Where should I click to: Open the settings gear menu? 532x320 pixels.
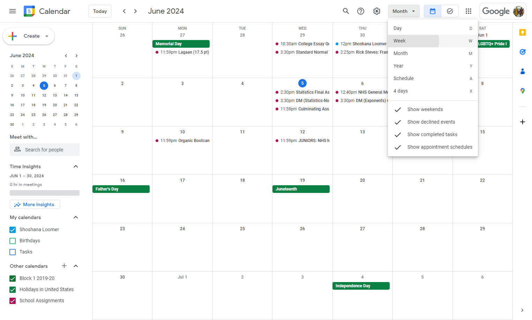coord(376,11)
